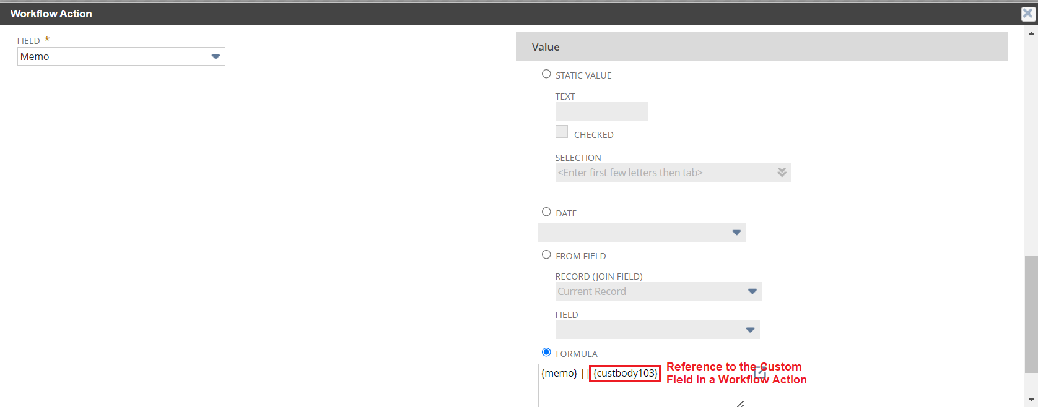Click the static value Text input
The image size is (1038, 407).
[x=601, y=111]
